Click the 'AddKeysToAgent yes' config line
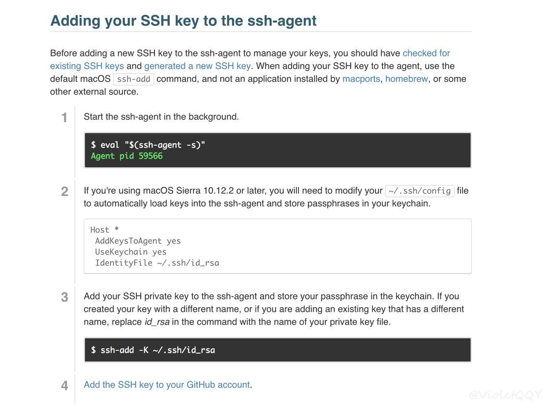Viewport: 547px width, 414px height. [x=138, y=241]
